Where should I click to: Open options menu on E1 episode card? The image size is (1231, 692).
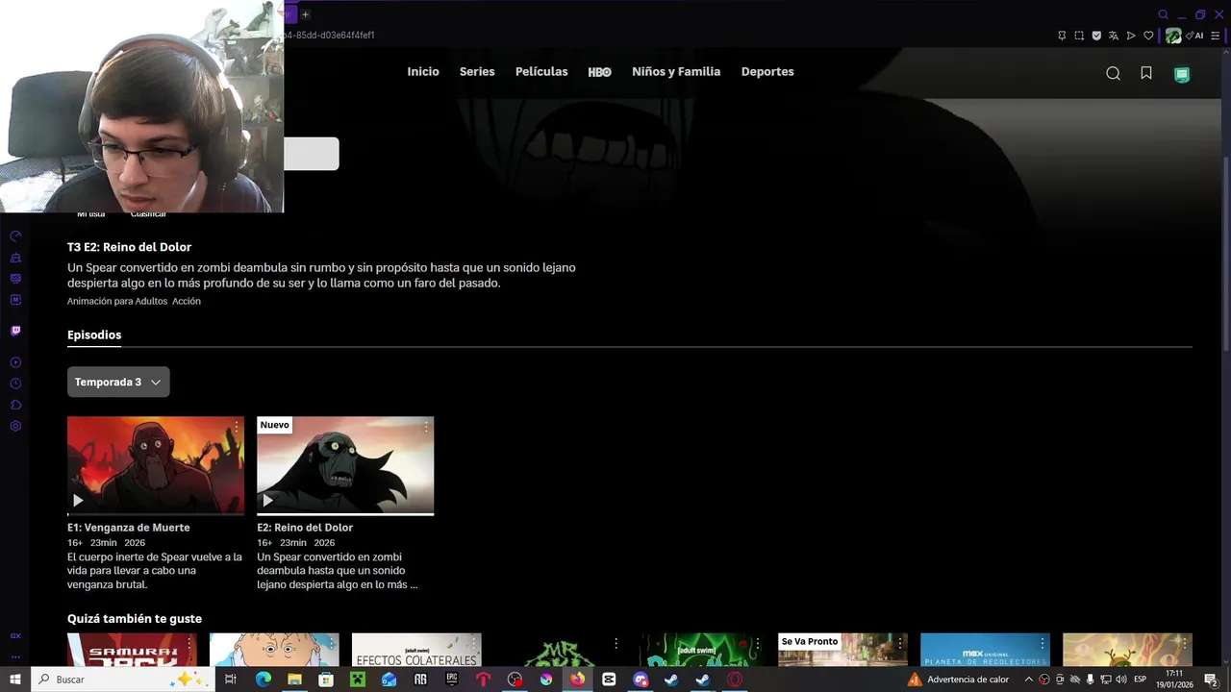coord(237,426)
